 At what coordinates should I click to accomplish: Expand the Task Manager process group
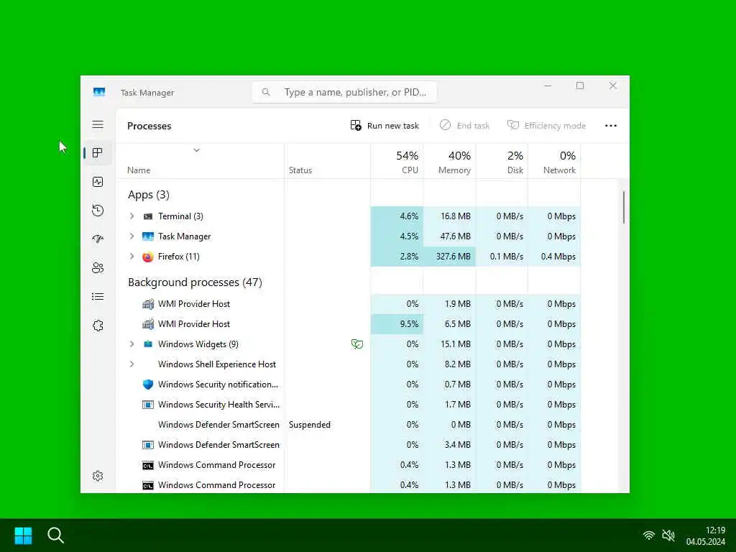click(132, 236)
